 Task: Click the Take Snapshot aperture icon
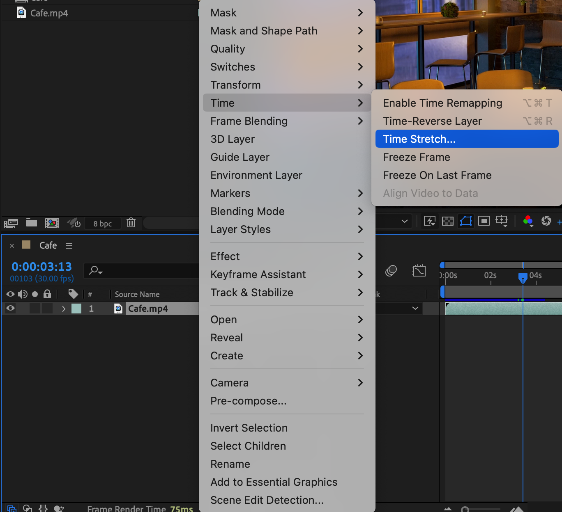tap(546, 221)
